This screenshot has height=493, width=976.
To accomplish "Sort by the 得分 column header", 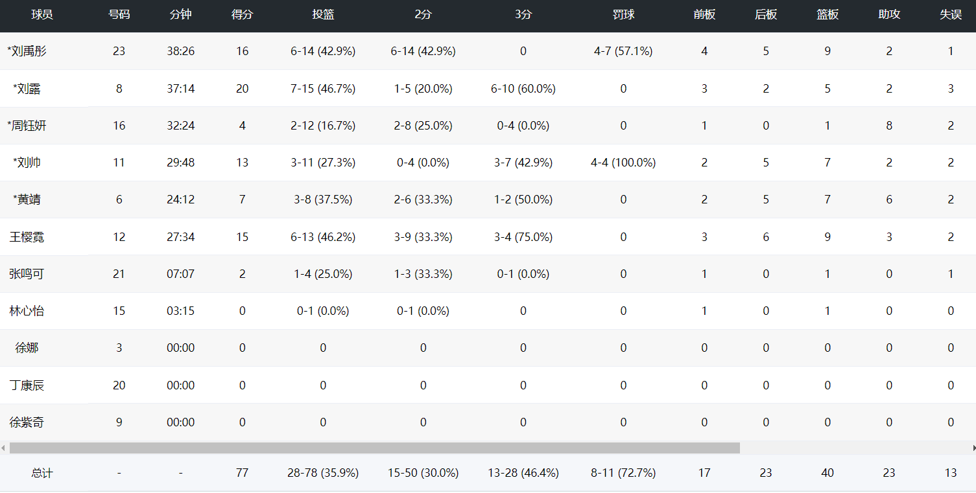I will (242, 15).
